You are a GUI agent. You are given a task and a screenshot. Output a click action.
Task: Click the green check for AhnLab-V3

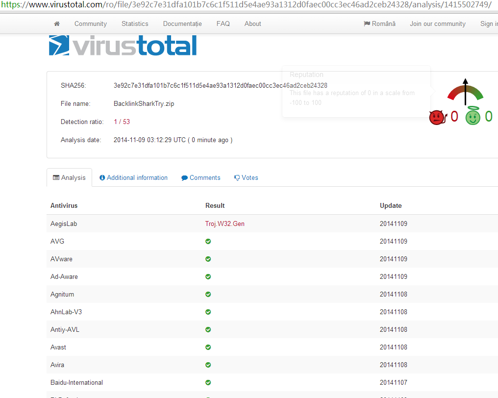coord(208,312)
